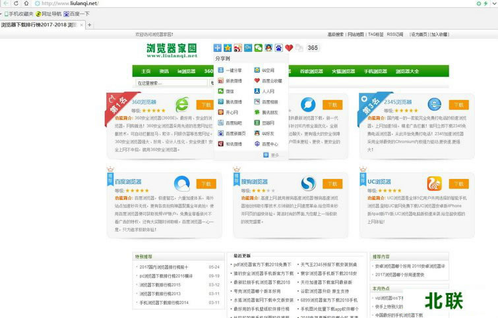Share via the QQ penguin icon in the toolbar
This screenshot has width=498, height=318.
[x=268, y=48]
